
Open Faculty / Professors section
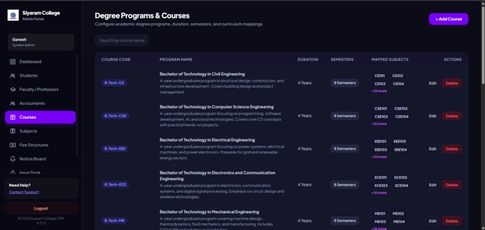[40, 89]
